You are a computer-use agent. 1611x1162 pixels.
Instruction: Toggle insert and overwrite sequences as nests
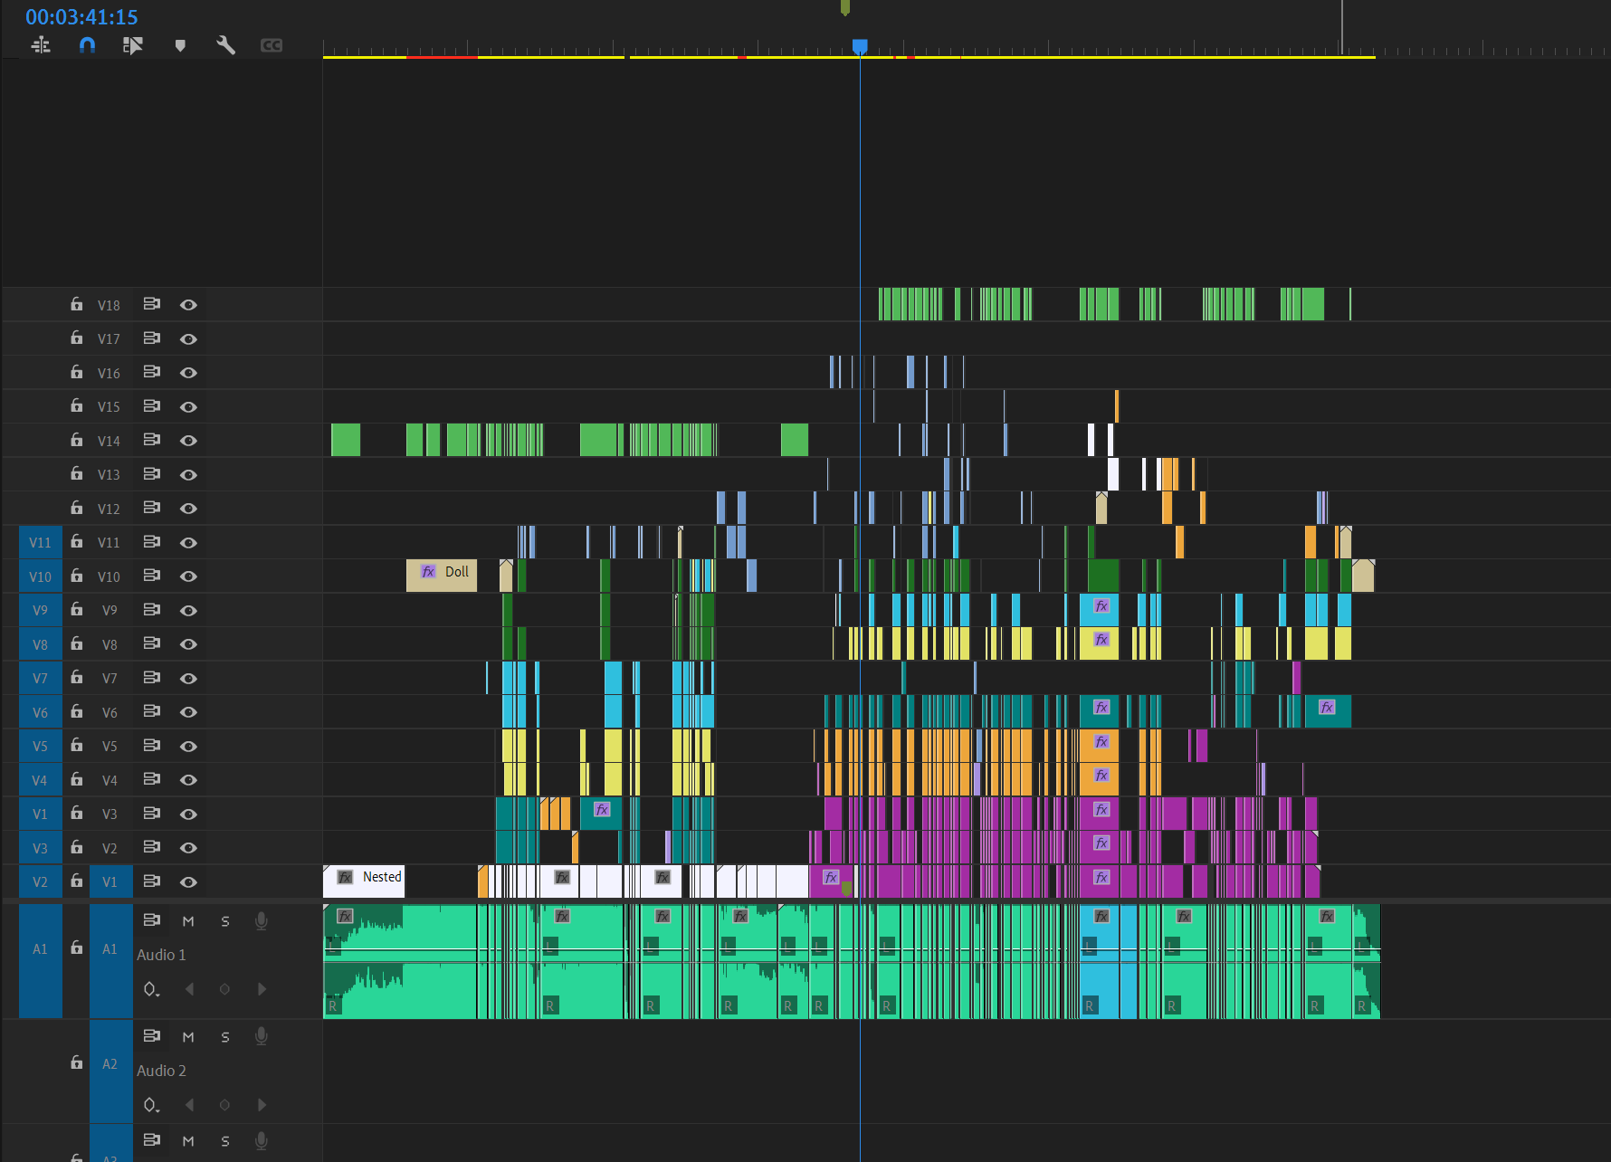41,45
